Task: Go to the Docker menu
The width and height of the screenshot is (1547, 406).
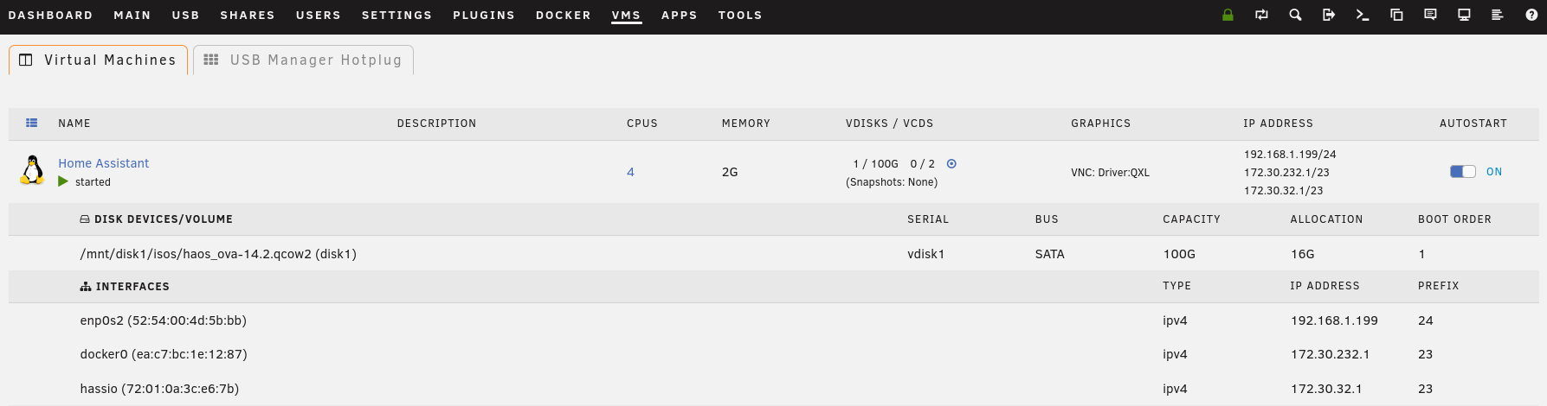Action: click(564, 16)
